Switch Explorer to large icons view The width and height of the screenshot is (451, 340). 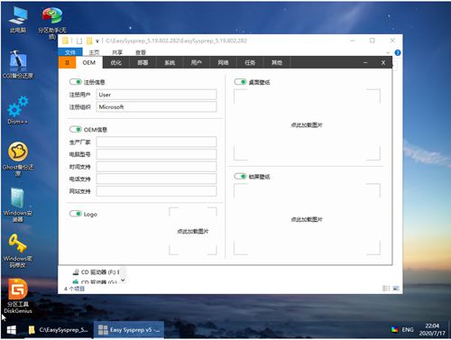point(396,289)
